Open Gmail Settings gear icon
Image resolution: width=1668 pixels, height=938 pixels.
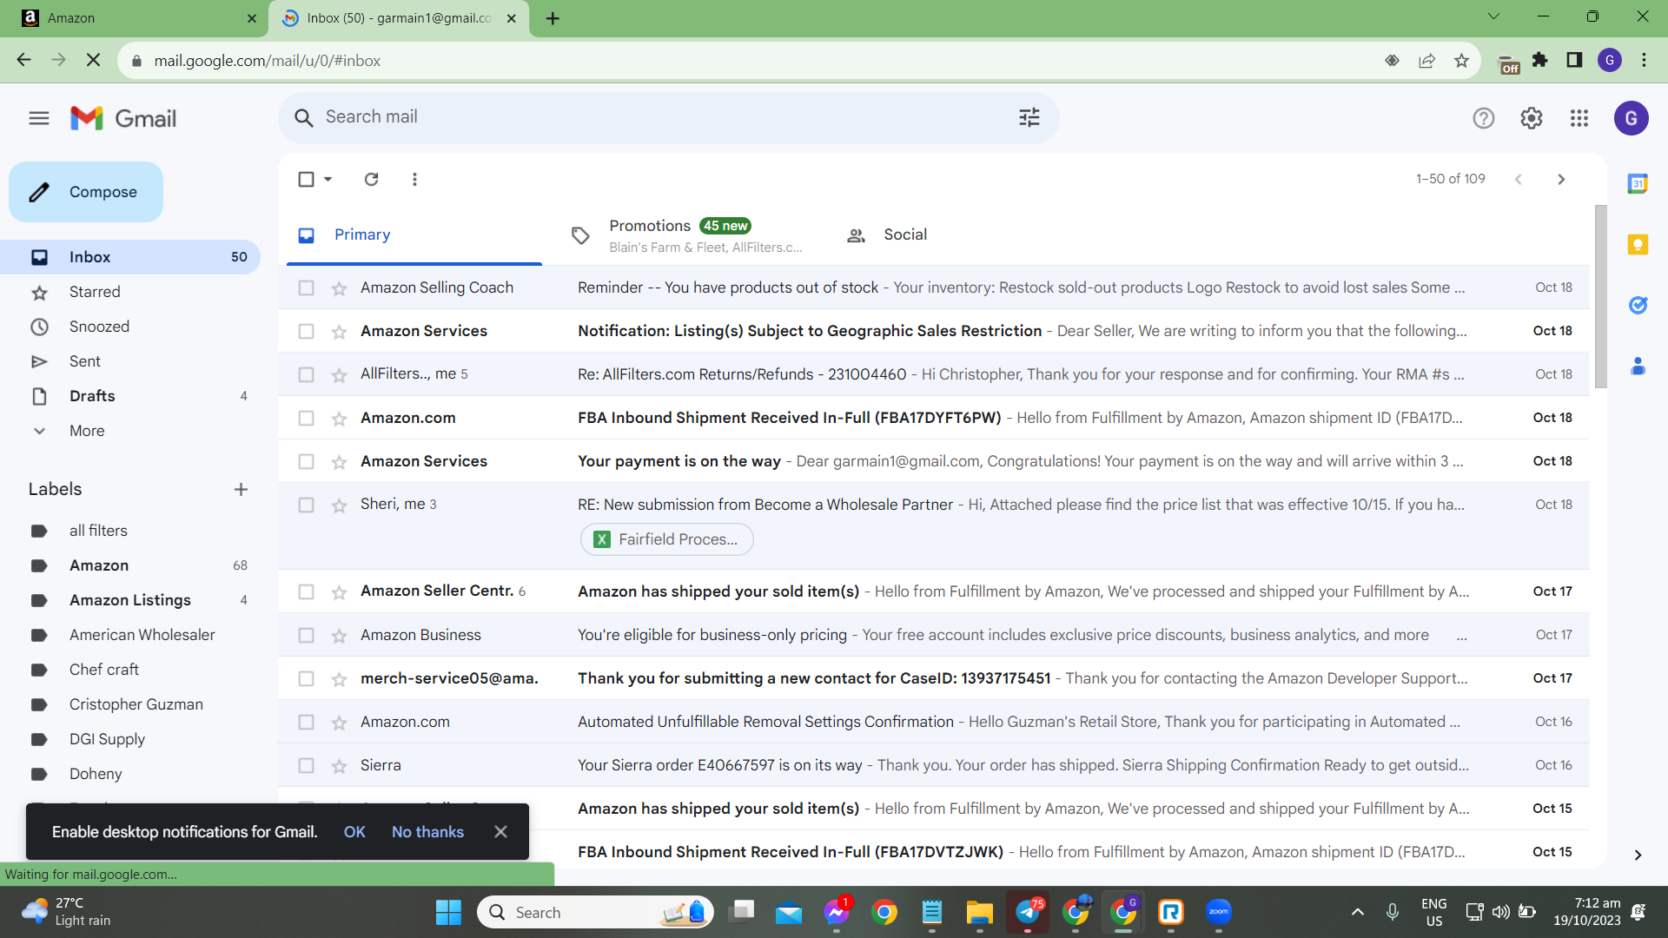(x=1531, y=118)
